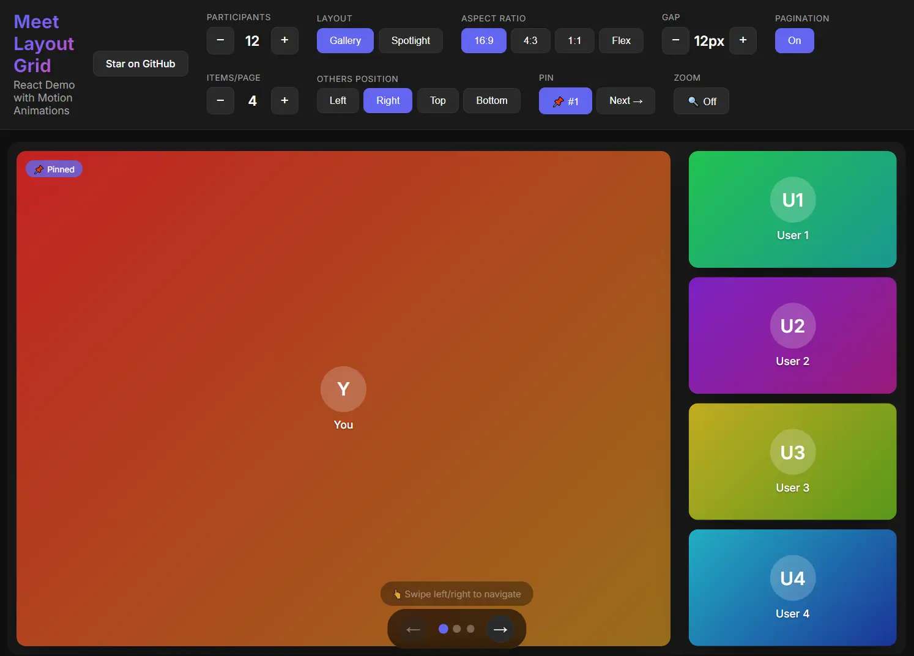Pin the Next participant
914x656 pixels.
click(626, 101)
